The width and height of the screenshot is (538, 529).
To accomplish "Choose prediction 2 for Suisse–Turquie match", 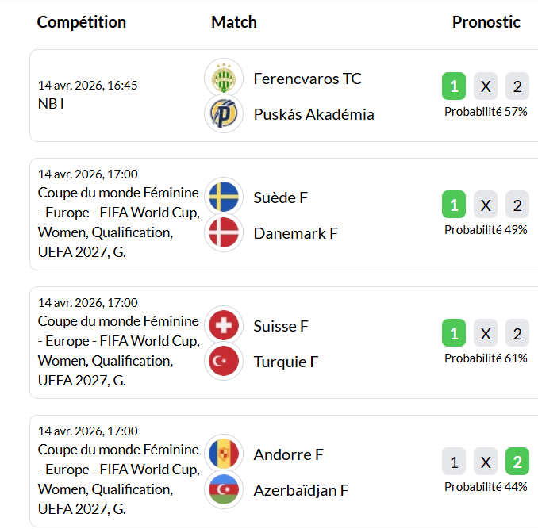I will click(x=517, y=333).
